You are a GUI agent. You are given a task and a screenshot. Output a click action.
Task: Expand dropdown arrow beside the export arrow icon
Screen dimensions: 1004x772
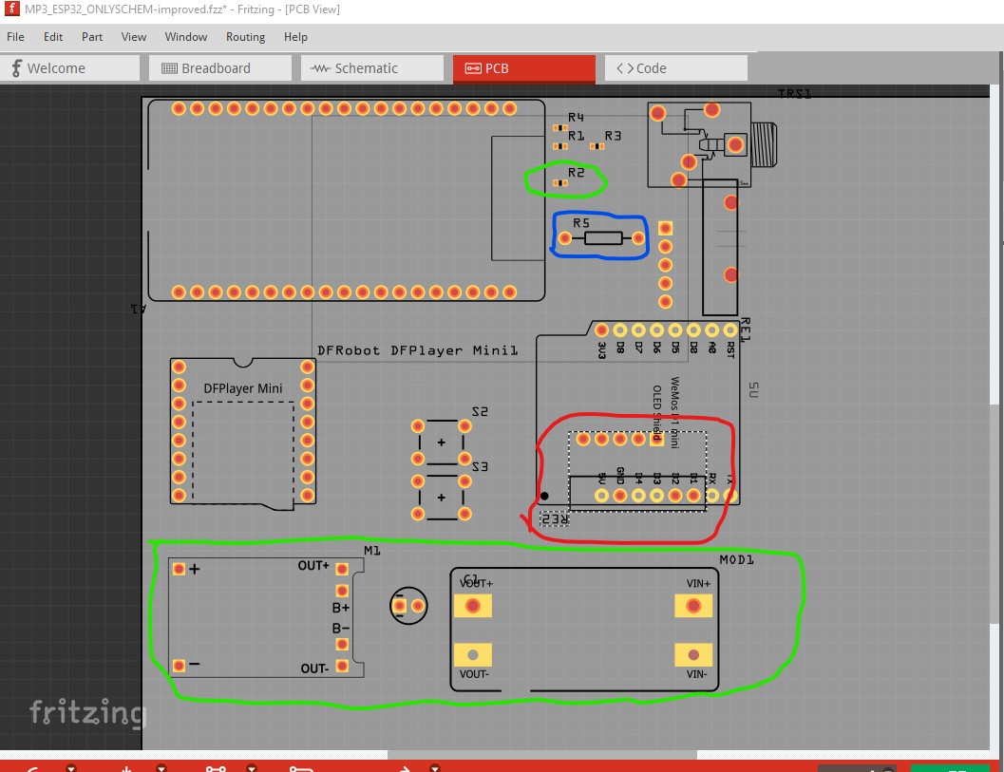[x=435, y=767]
